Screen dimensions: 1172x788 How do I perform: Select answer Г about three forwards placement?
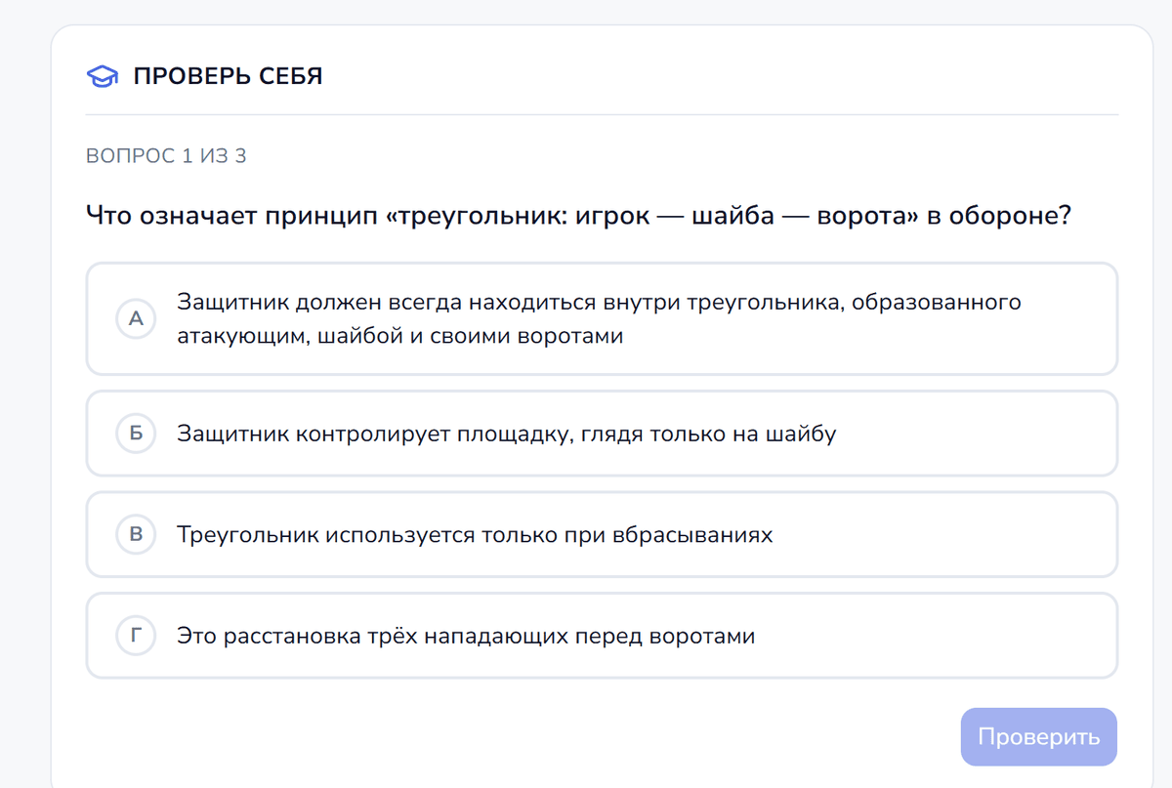pyautogui.click(x=601, y=635)
